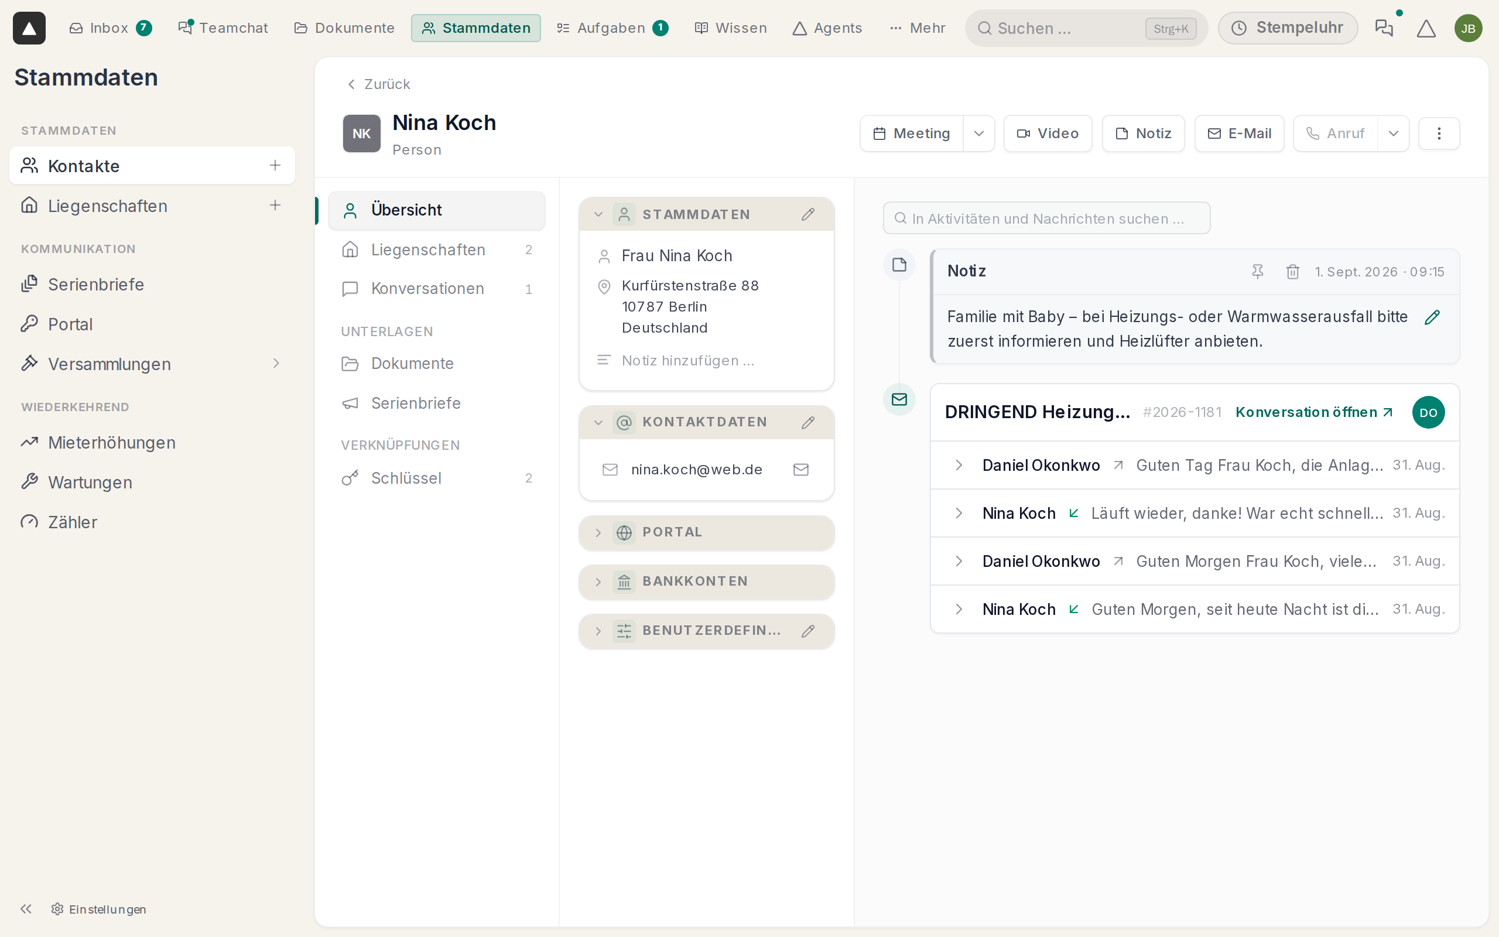Expand the Versammlungen sidebar submenu
Screen dimensions: 1499x937
pyautogui.click(x=276, y=364)
